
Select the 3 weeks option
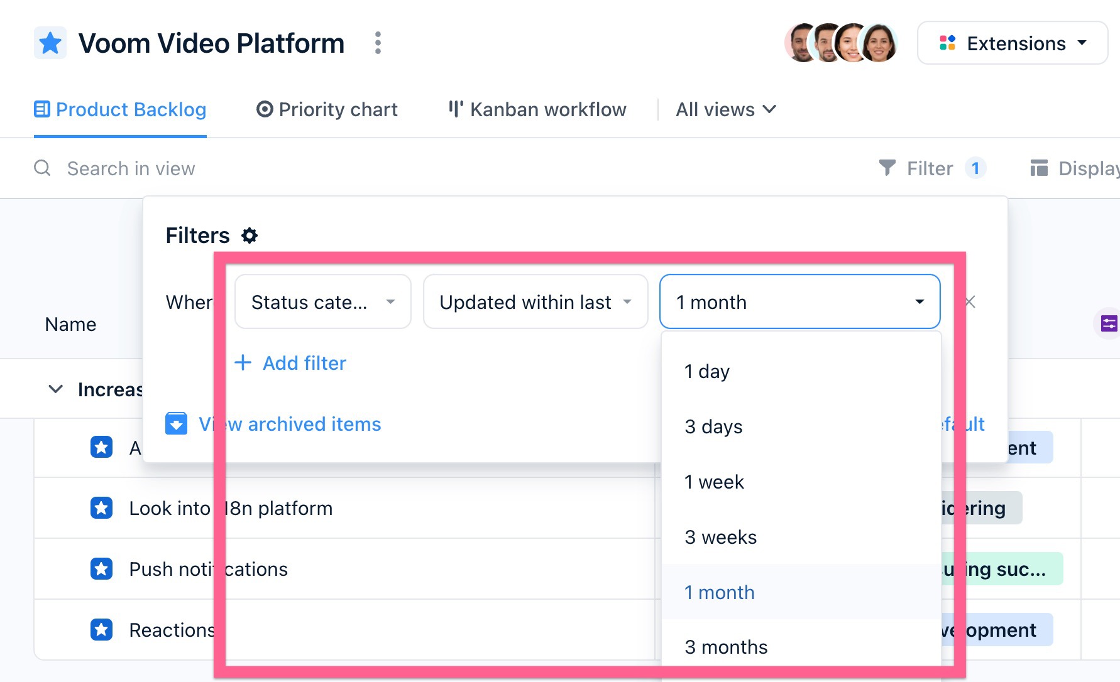point(801,537)
